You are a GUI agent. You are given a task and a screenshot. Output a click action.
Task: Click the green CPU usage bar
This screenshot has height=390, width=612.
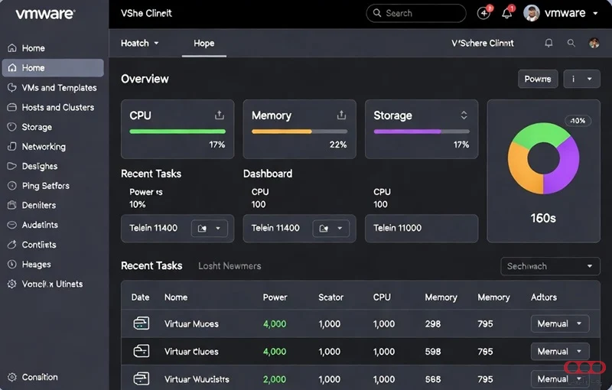177,132
